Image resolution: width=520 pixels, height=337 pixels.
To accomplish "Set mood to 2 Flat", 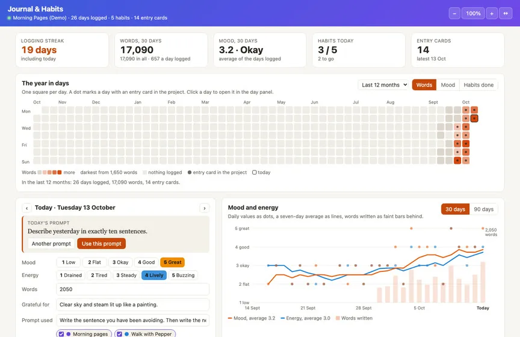I will point(94,262).
